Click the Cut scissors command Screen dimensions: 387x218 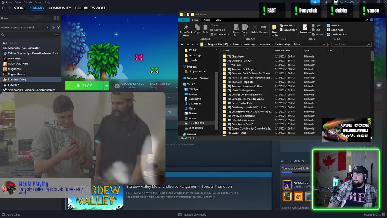coord(214,25)
